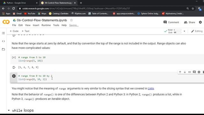The width and height of the screenshot is (204, 115).
Task: Click the Saving... status link
Action: [74, 25]
